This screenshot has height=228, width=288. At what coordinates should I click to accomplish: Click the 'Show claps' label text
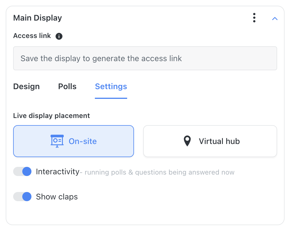tap(57, 197)
